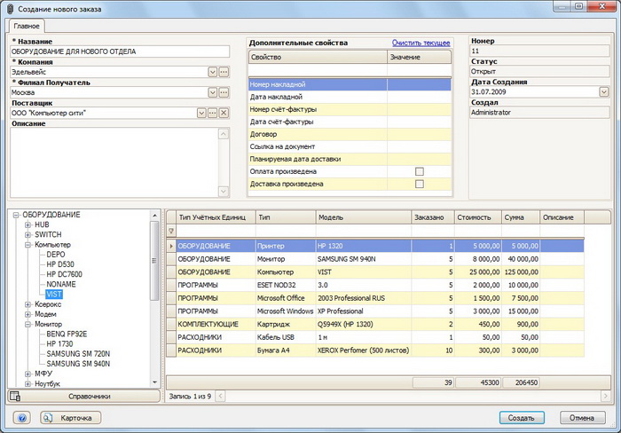Tick the Доставка произведена checkbox
The image size is (621, 433).
420,184
